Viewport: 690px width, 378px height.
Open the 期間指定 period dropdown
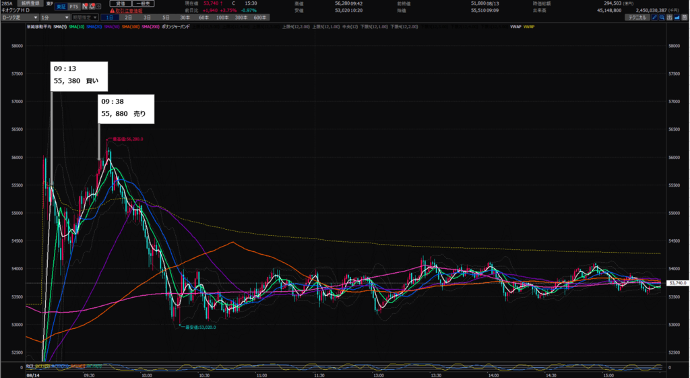[x=85, y=18]
